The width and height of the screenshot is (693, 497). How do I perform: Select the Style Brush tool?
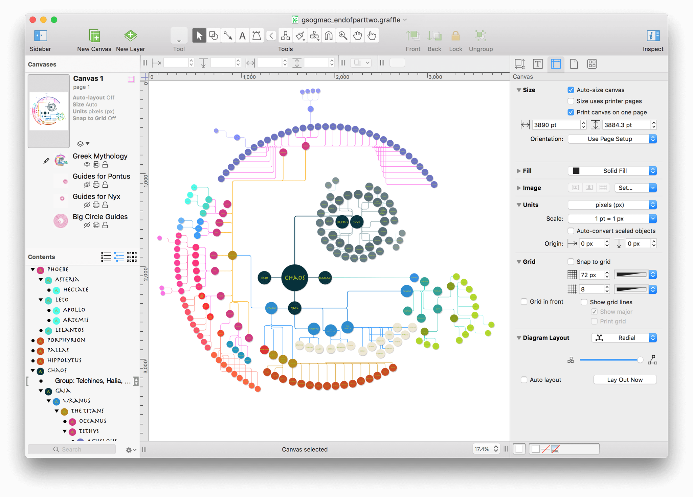(300, 36)
